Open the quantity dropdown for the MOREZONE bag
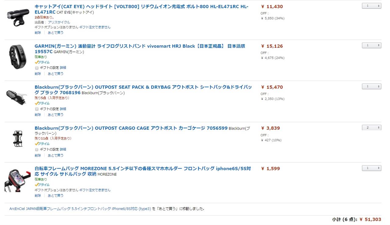This screenshot has height=225, width=390. coord(371,168)
